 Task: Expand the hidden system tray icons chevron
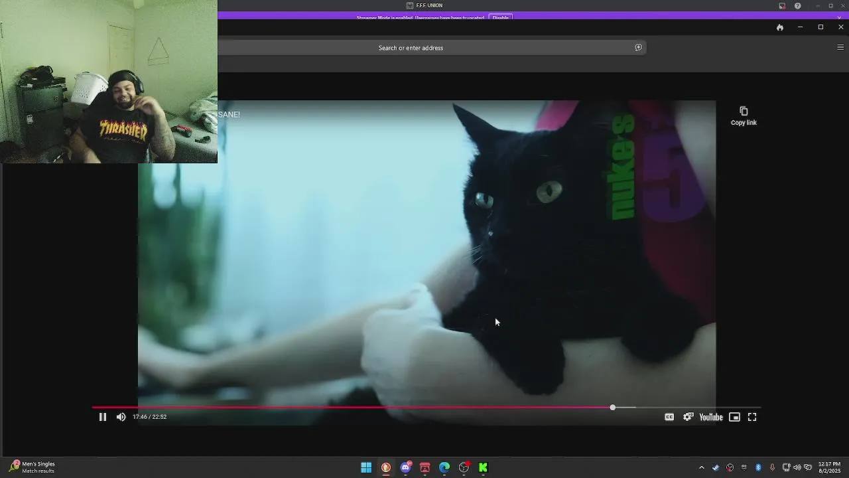click(x=701, y=467)
